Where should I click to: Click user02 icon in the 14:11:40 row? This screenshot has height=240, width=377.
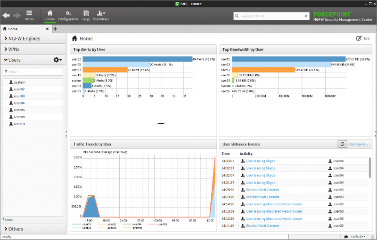click(x=330, y=226)
